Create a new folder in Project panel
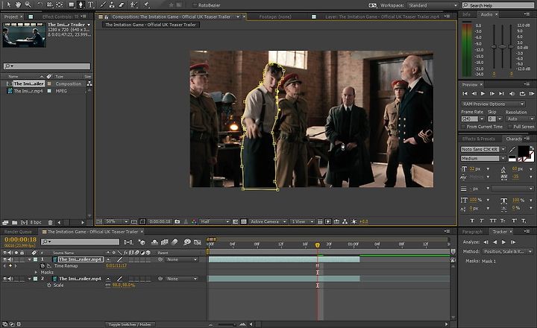 [14, 222]
